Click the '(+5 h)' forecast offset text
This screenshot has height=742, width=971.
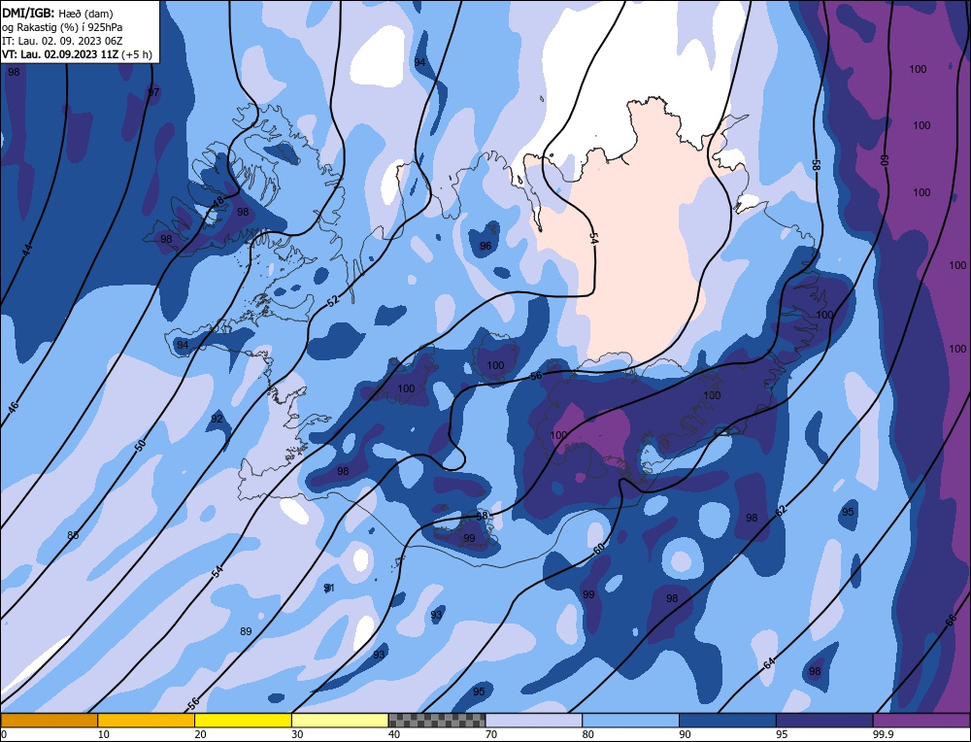137,54
